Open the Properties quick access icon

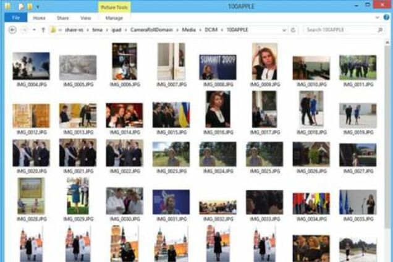[x=20, y=6]
